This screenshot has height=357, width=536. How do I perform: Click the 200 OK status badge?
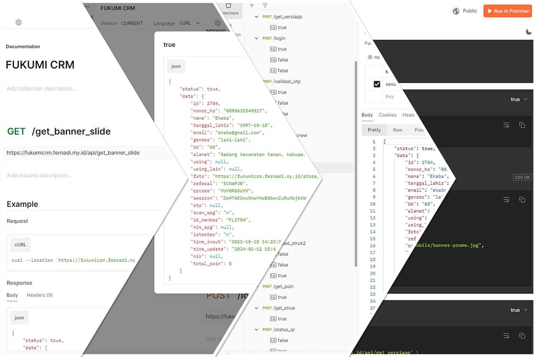point(522,177)
